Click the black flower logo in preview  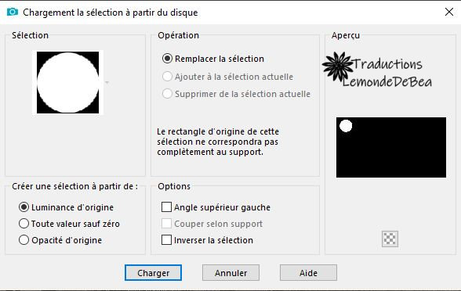338,66
